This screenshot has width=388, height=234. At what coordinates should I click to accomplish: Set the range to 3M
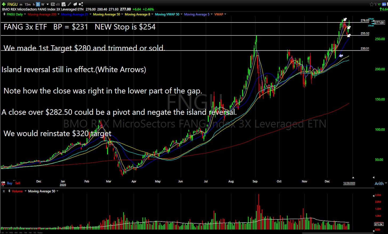(x=21, y=233)
